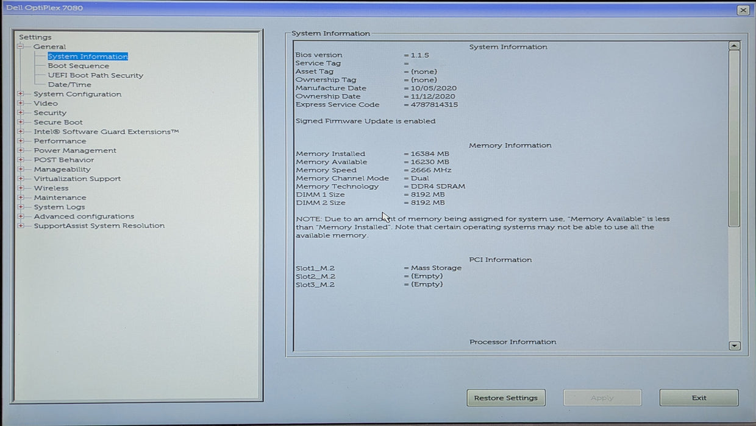Select the Wireless category label
Screen dimensions: 756x426
[x=51, y=189]
